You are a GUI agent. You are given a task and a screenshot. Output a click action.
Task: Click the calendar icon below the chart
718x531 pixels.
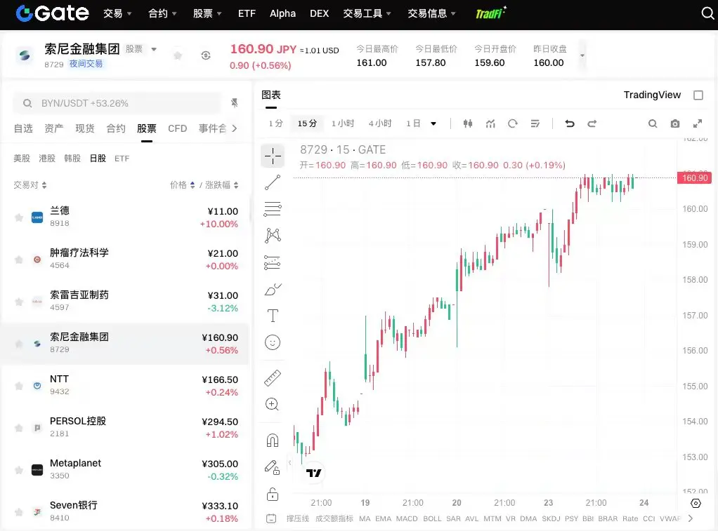coord(271,518)
